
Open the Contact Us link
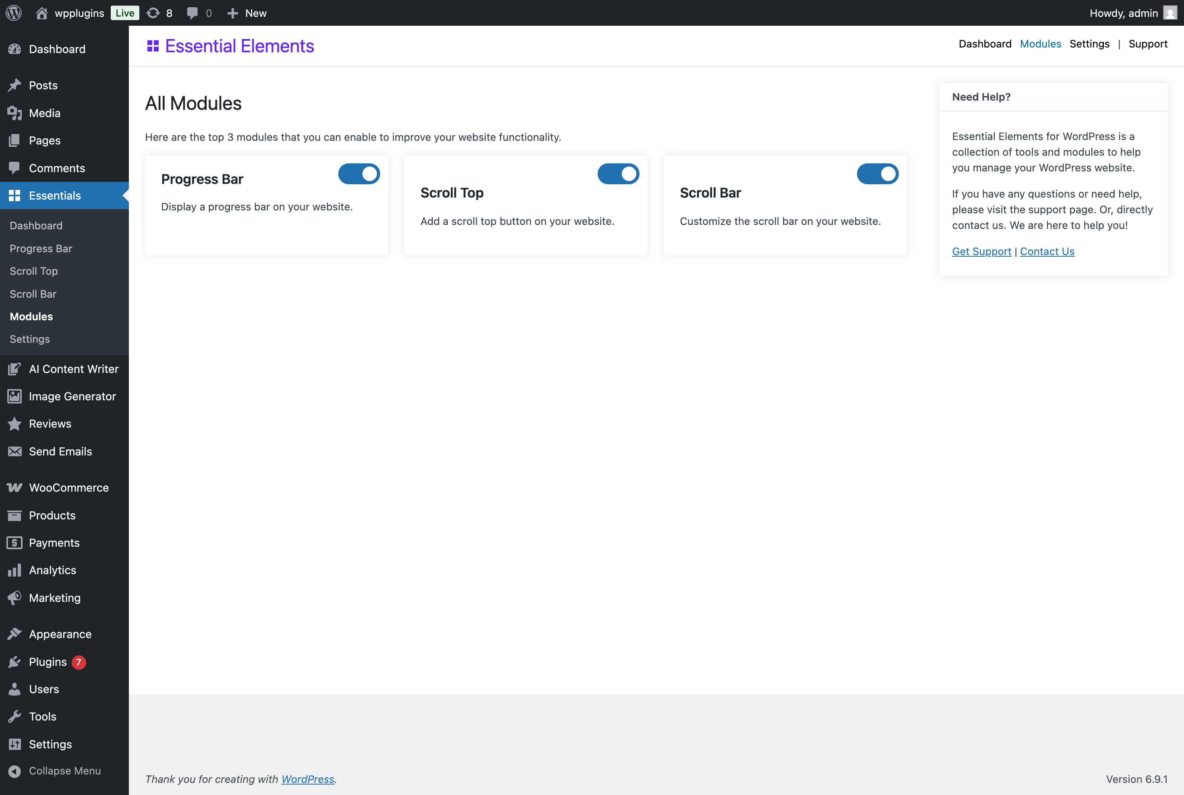click(1047, 251)
